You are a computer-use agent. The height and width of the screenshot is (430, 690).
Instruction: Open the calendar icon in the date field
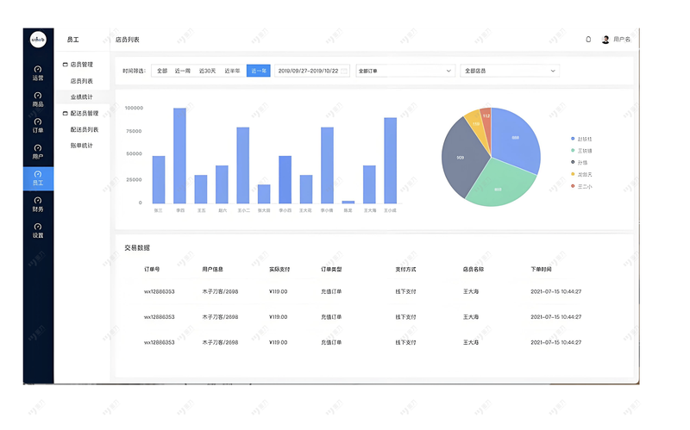coord(343,71)
